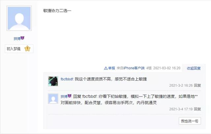Click the post text 敏捷协力二选一

[x=57, y=11]
